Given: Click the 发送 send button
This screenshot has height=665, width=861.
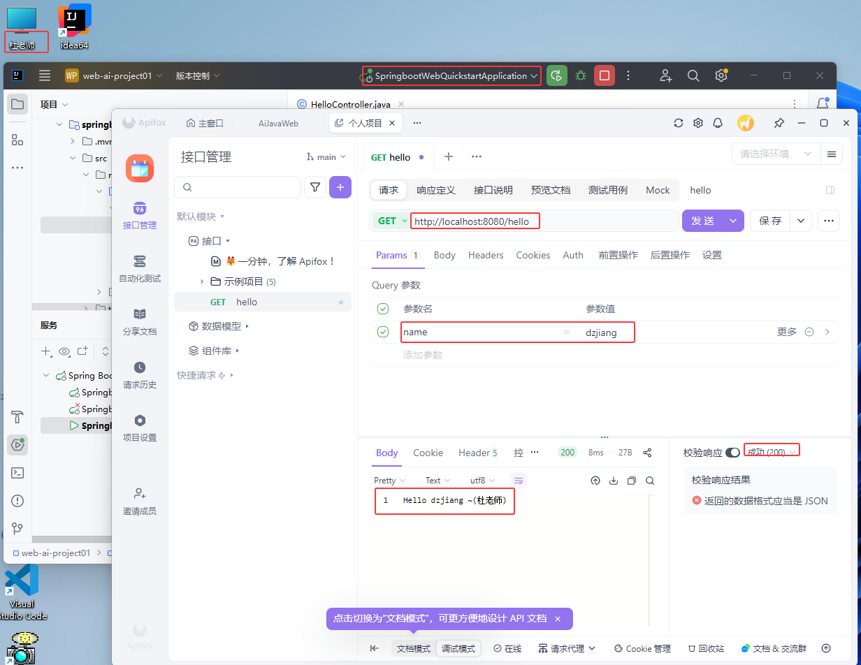Looking at the screenshot, I should tap(703, 221).
